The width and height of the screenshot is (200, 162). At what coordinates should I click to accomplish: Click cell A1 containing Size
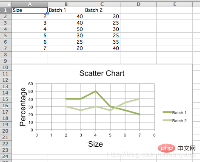click(30, 10)
